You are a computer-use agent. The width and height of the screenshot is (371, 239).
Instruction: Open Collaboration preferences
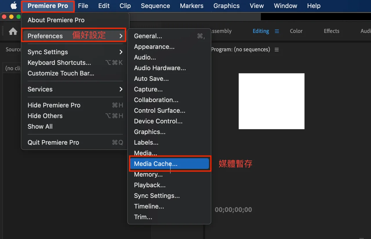tap(169, 100)
